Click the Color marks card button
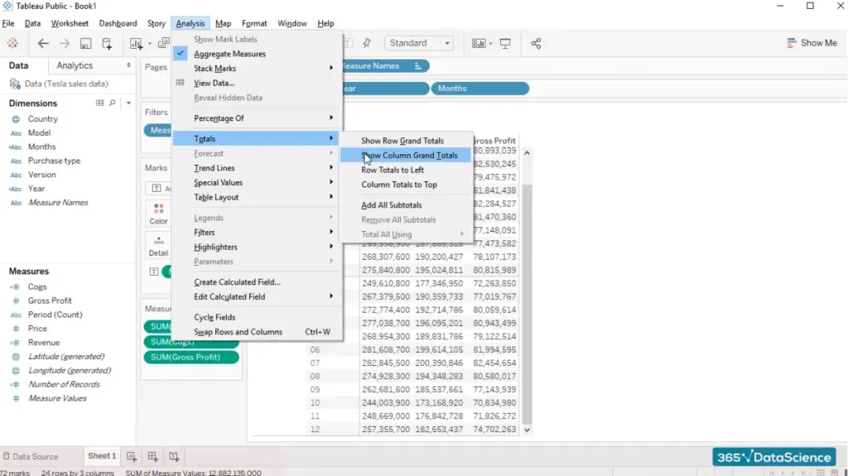The image size is (848, 476). coord(158,214)
